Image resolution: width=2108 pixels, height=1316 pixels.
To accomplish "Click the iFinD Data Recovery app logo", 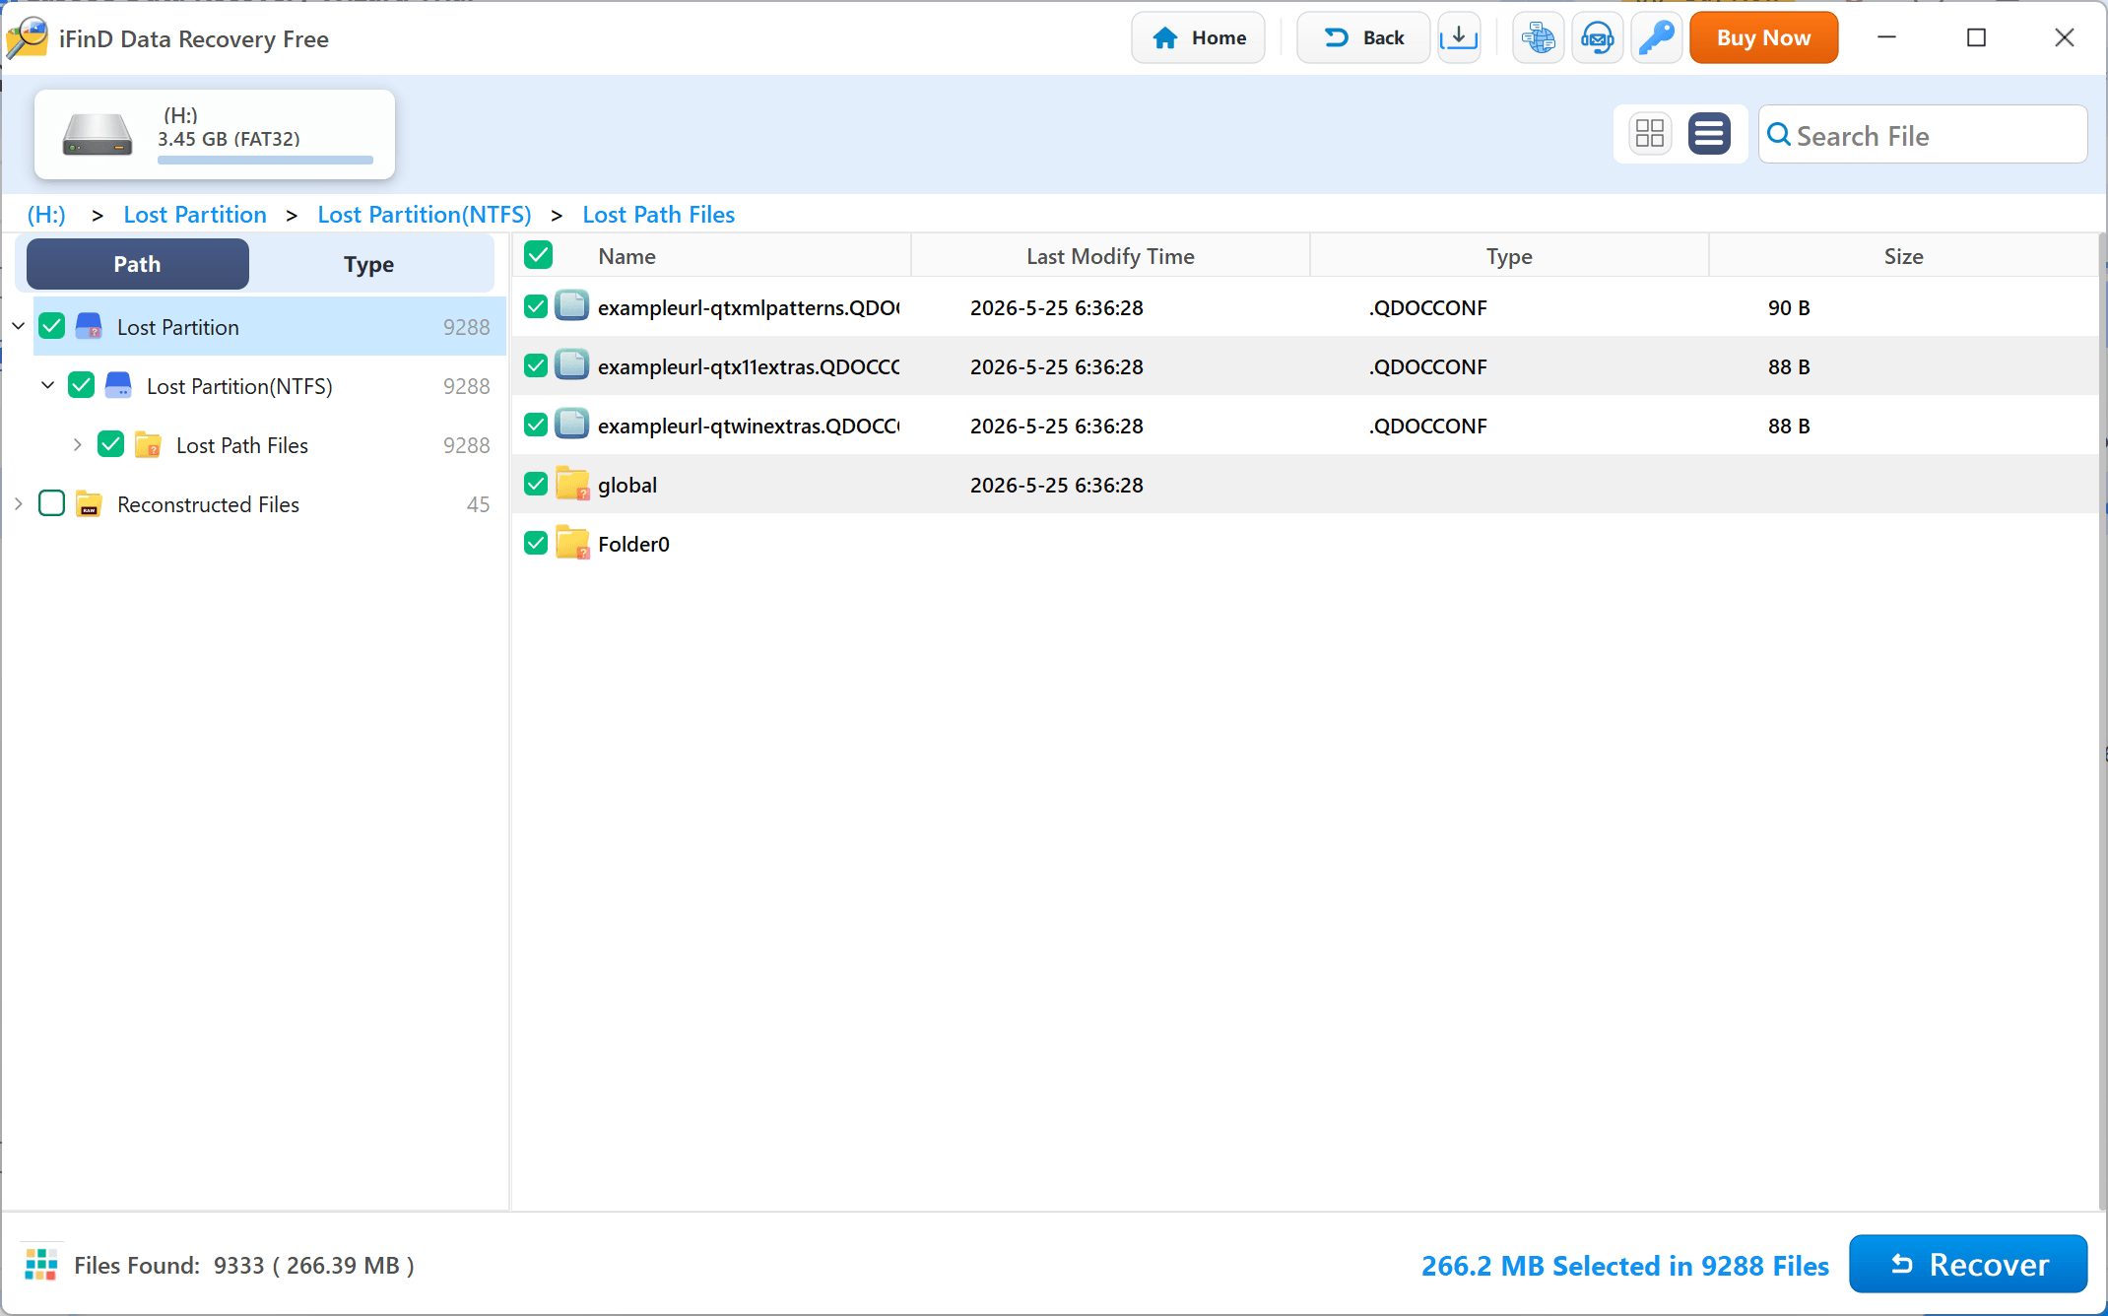I will 27,38.
